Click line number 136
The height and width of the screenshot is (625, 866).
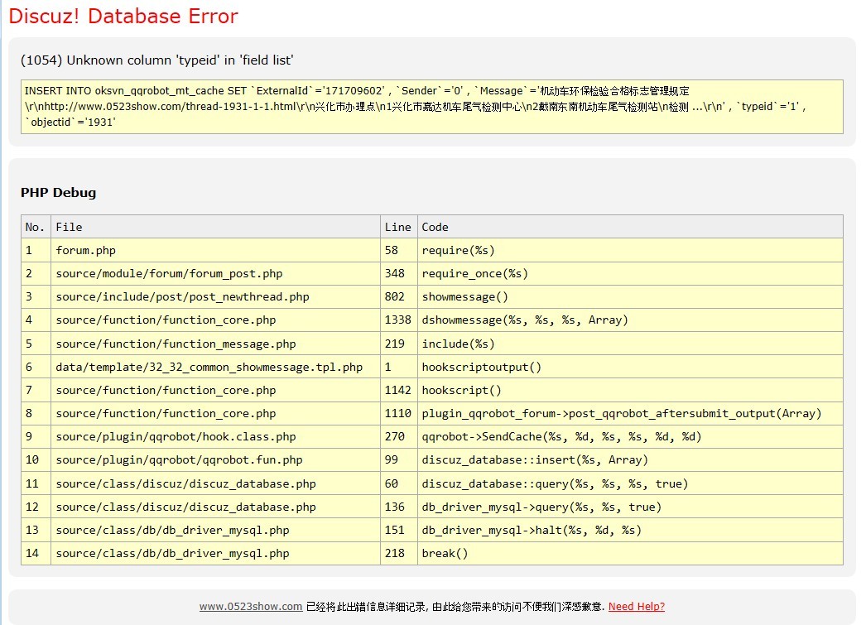tap(399, 507)
